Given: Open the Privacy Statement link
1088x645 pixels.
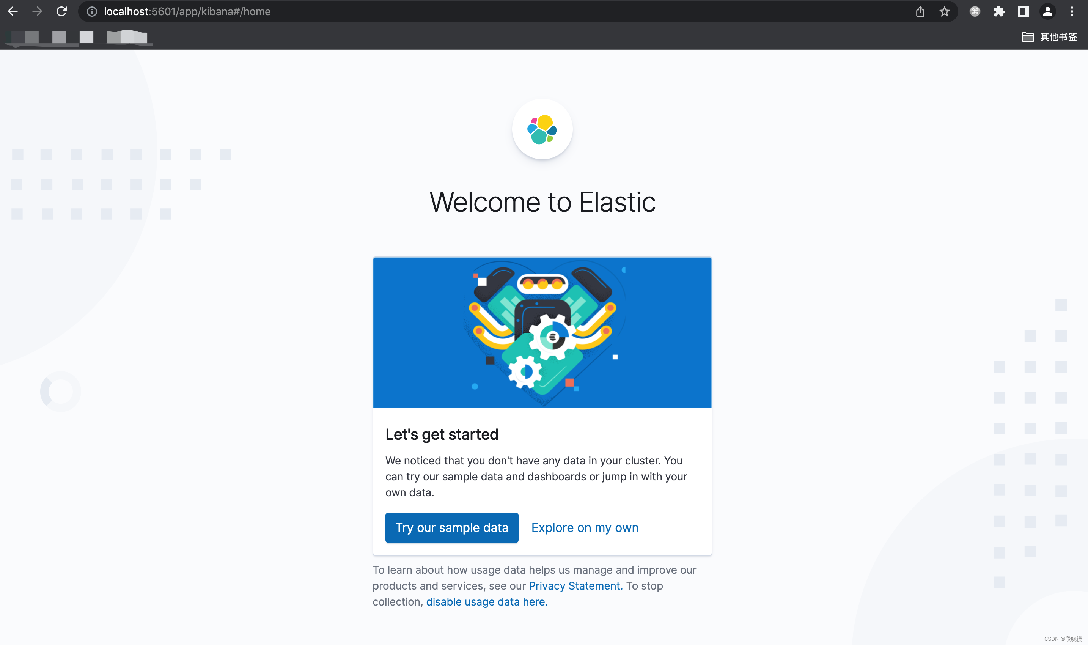Looking at the screenshot, I should coord(576,586).
